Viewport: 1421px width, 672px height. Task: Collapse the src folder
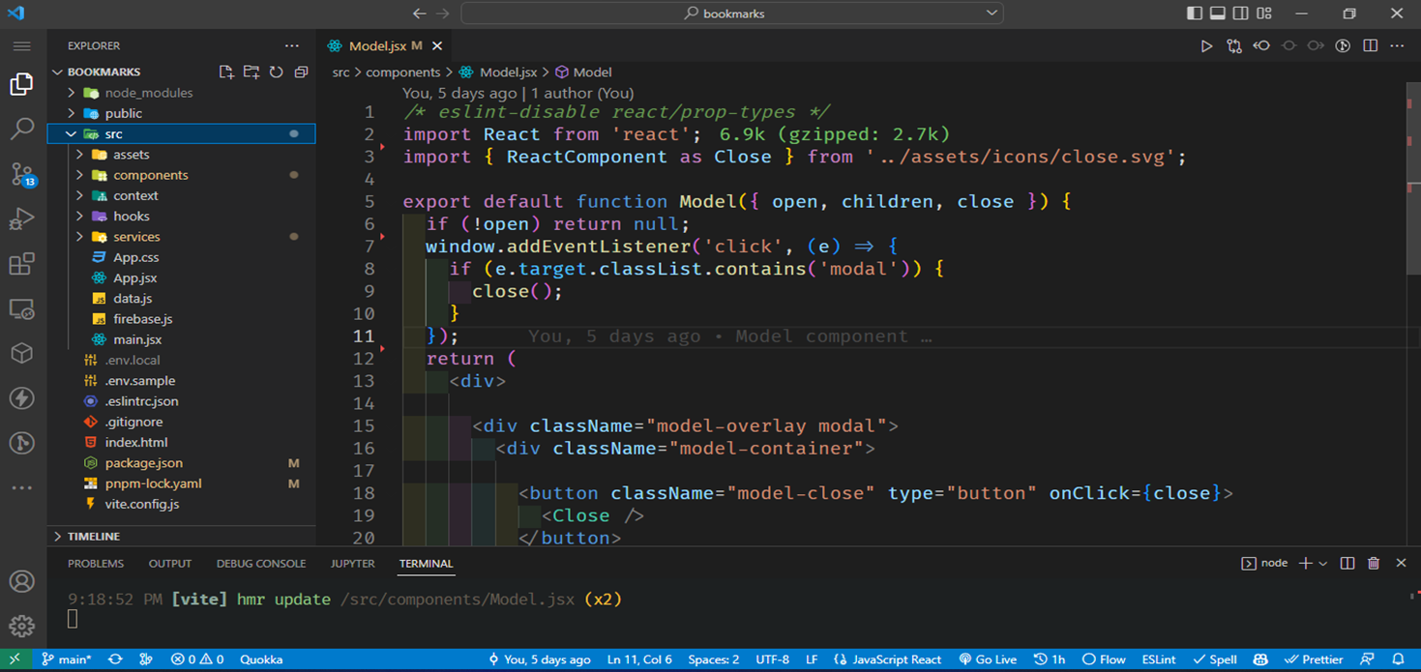[182, 133]
